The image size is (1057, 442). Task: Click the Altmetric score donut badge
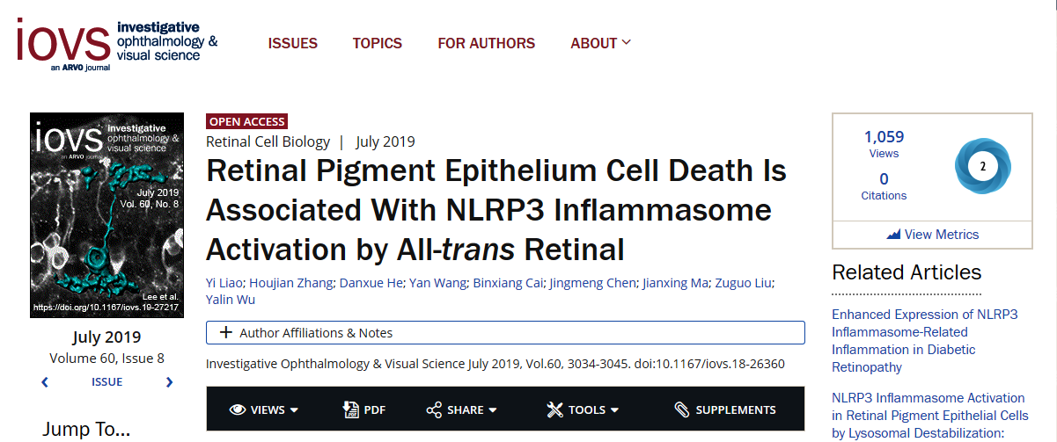[983, 166]
